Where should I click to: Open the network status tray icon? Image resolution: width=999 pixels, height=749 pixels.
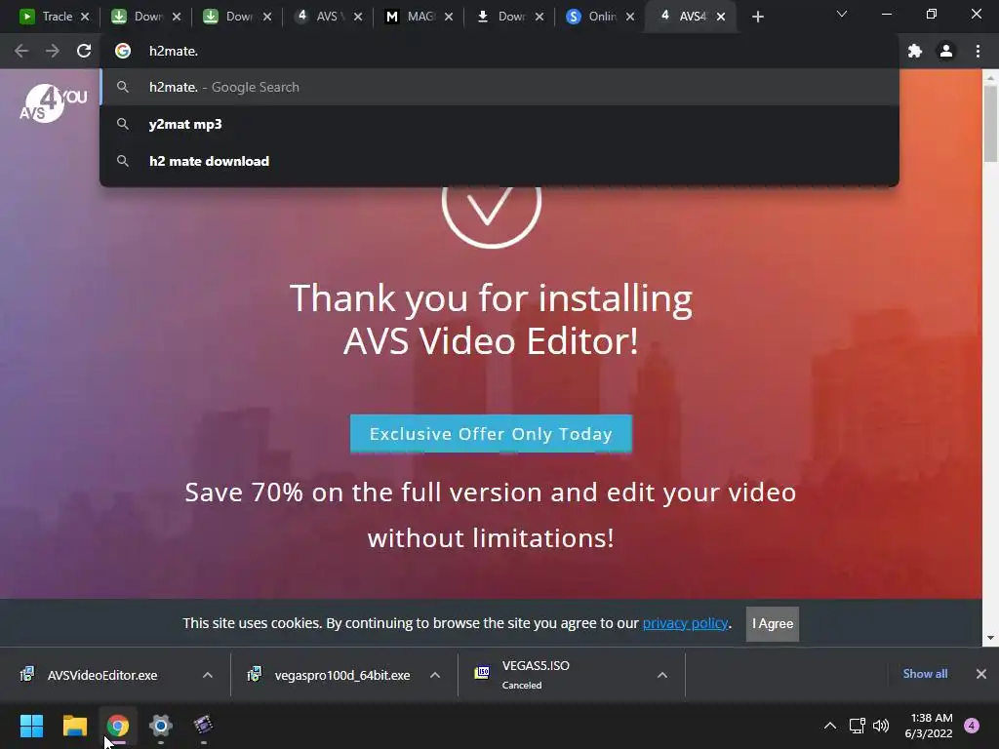pos(857,726)
